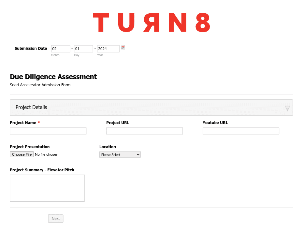Focus the Project Name input field

pyautogui.click(x=48, y=131)
